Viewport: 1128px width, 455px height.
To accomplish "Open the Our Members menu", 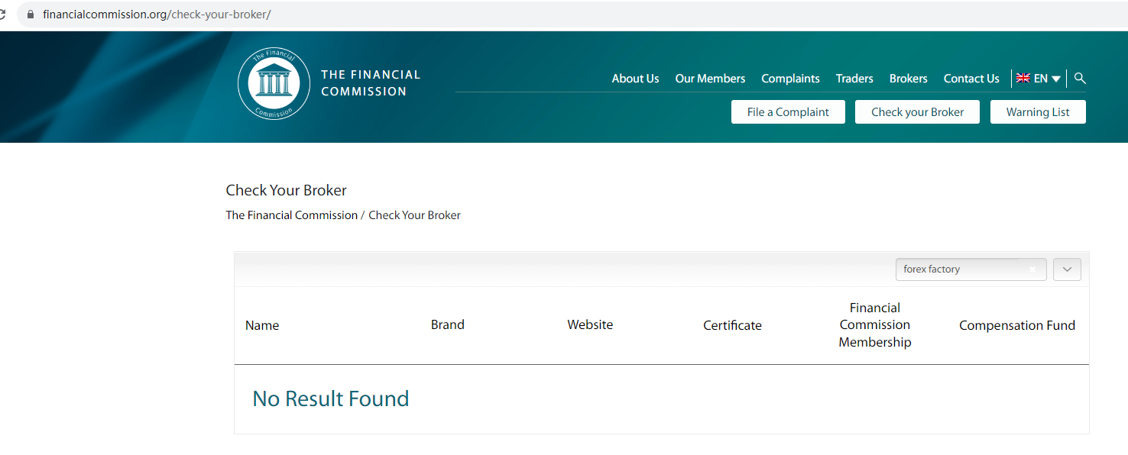I will (710, 79).
